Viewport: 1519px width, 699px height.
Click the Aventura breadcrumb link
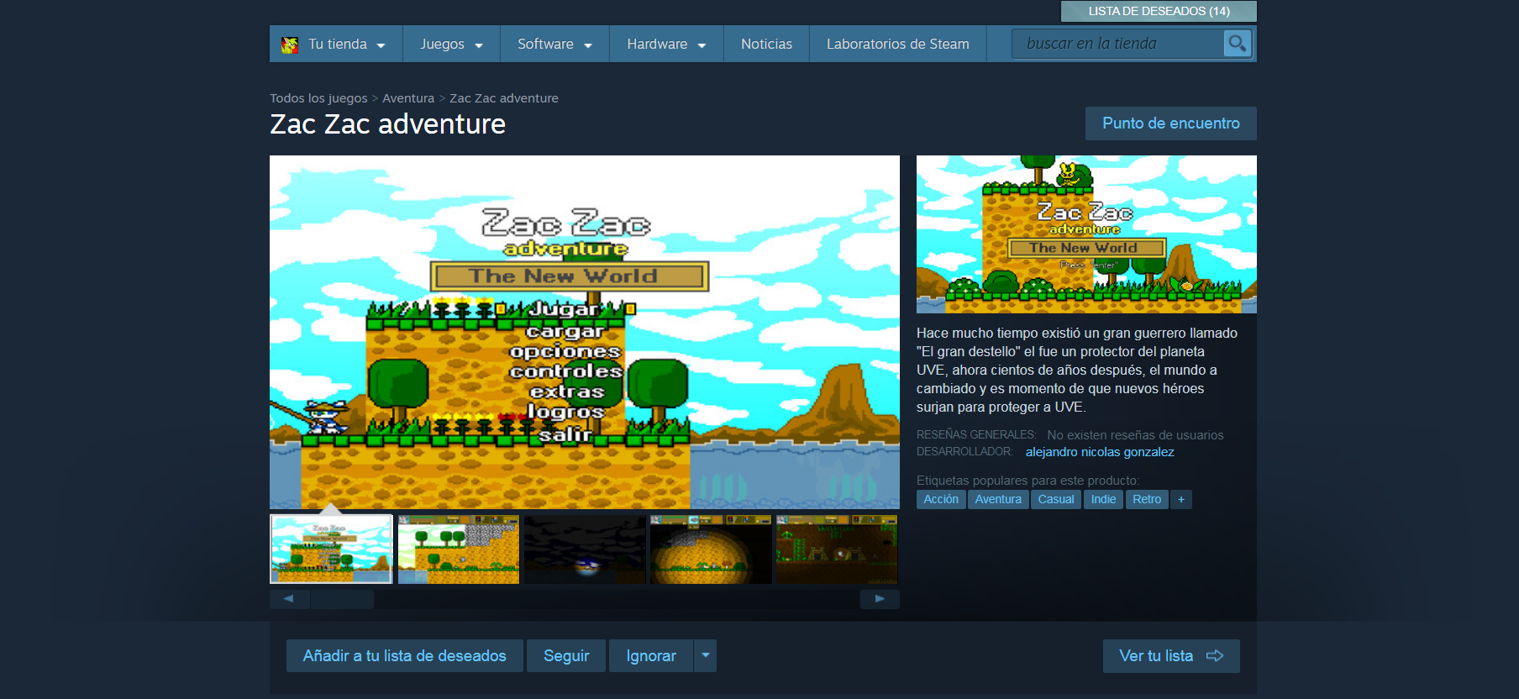(408, 98)
